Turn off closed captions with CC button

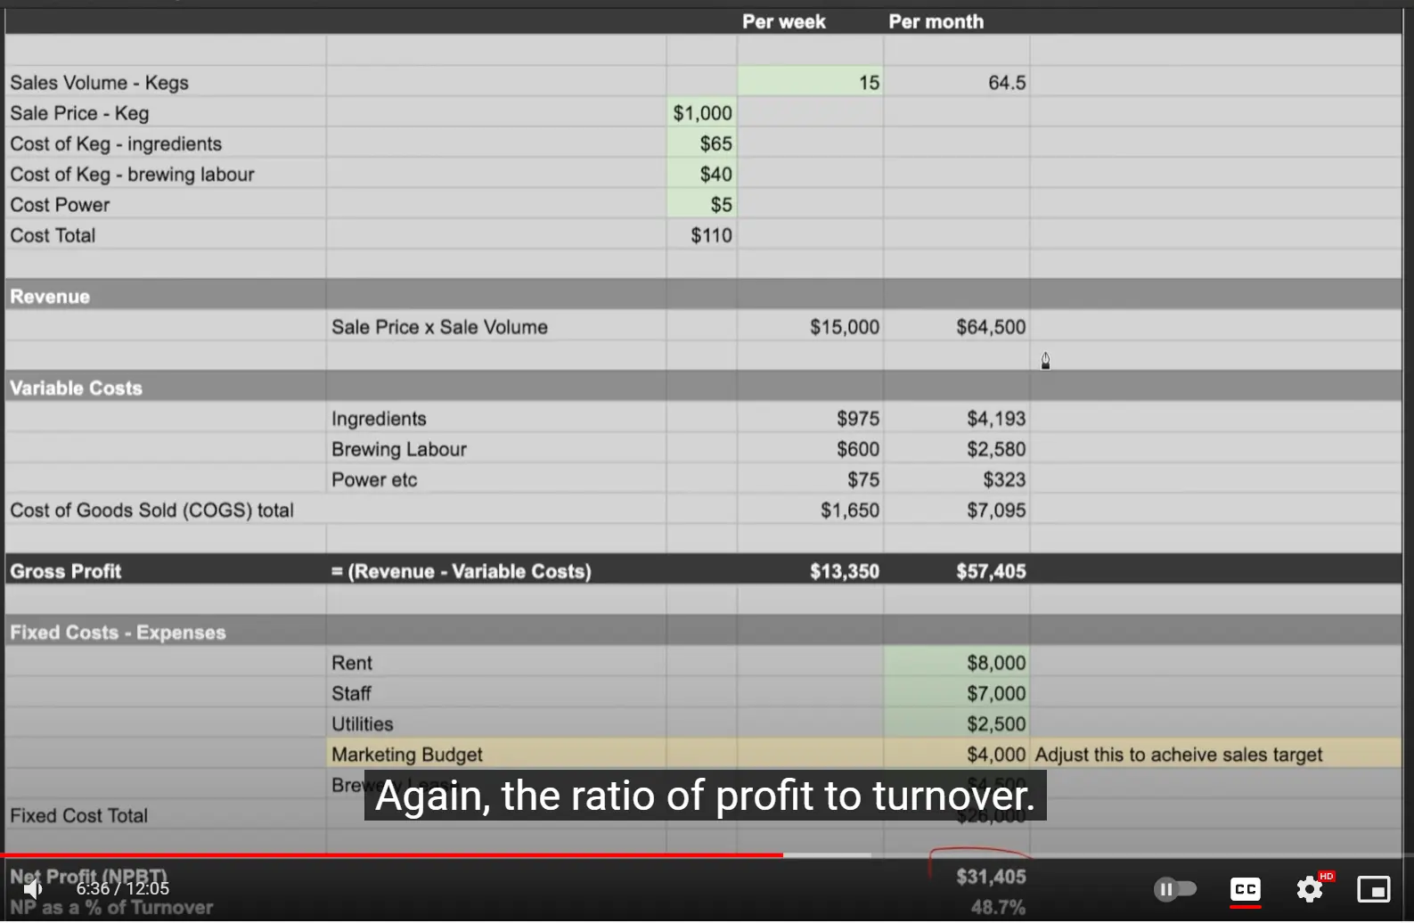1245,889
